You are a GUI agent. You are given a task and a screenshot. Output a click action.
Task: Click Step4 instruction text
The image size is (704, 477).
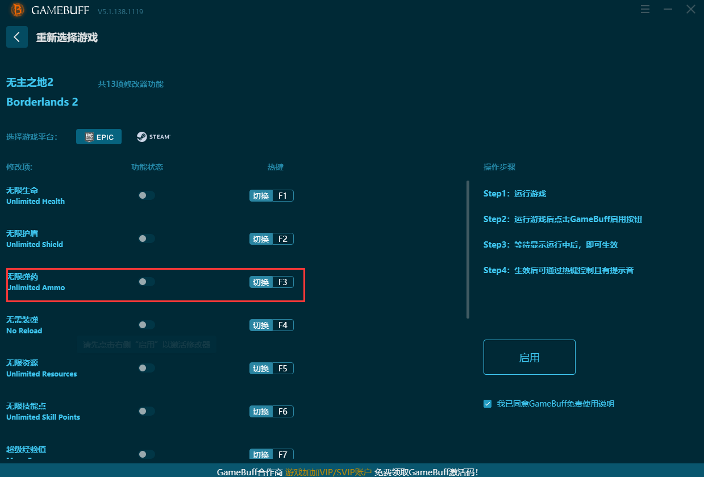559,270
